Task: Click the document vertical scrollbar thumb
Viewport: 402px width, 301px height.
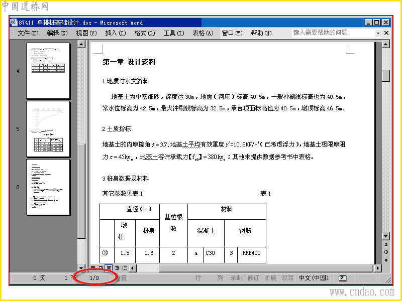Action: point(385,76)
